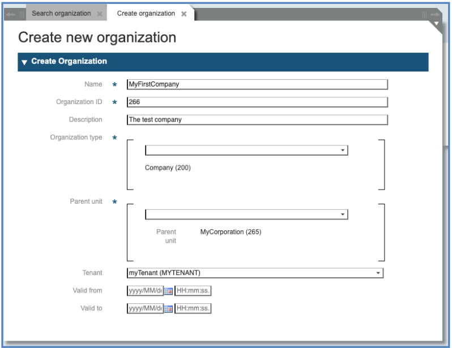Click the right tab scroll arrow

435,14
